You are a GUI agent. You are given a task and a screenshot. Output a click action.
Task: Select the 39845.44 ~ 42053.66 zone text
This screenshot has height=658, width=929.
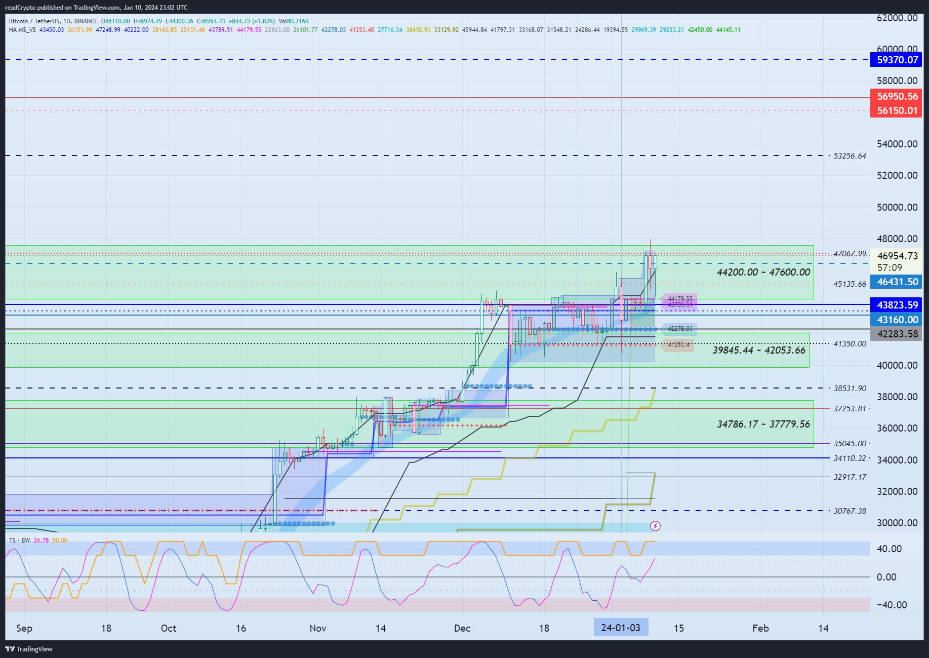(x=759, y=350)
